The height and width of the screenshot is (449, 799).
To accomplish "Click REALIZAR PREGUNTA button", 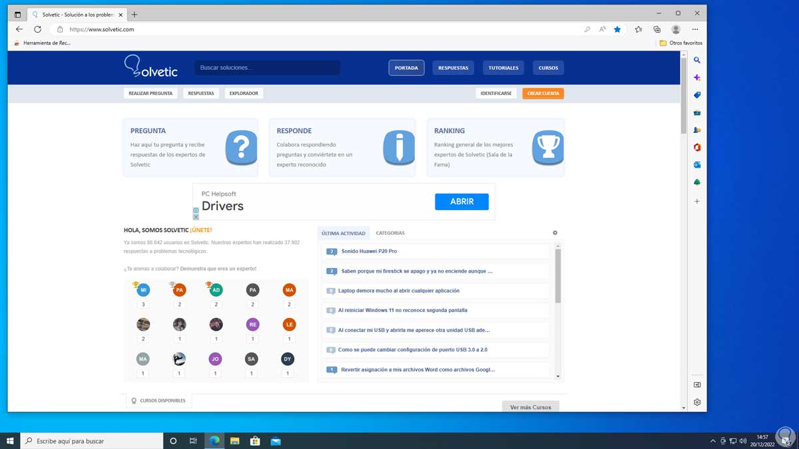I will (x=150, y=93).
